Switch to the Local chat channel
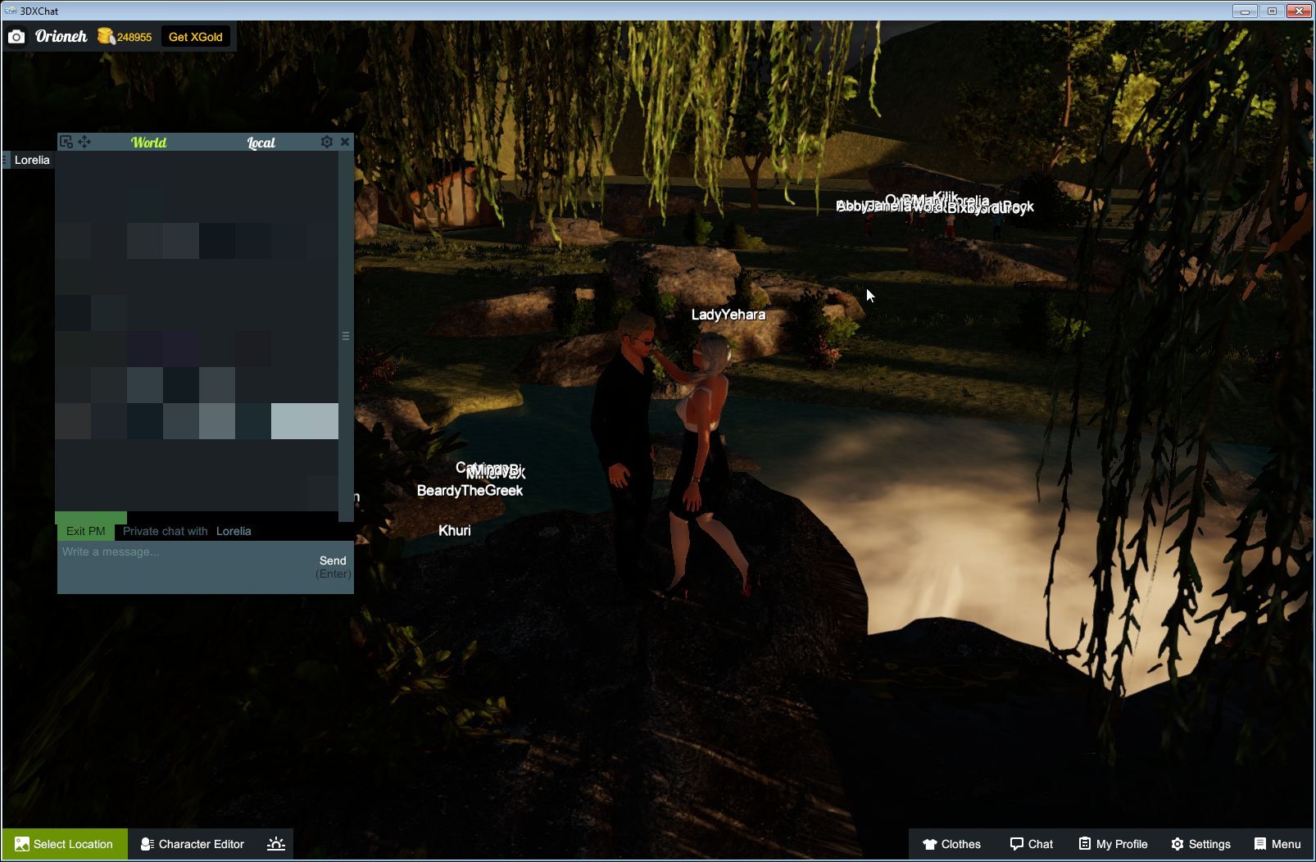Viewport: 1316px width, 862px height. [261, 142]
